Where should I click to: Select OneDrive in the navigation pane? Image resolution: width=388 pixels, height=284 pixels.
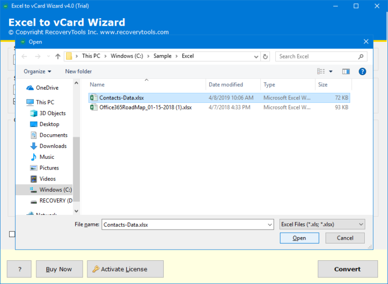42,88
